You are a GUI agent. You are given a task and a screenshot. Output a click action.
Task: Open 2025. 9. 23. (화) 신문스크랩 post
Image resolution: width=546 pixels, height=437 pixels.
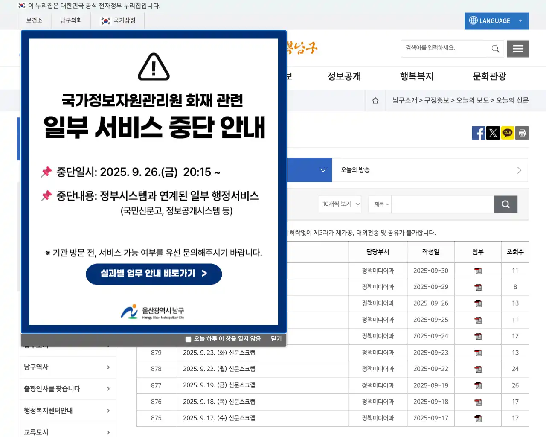click(x=219, y=353)
